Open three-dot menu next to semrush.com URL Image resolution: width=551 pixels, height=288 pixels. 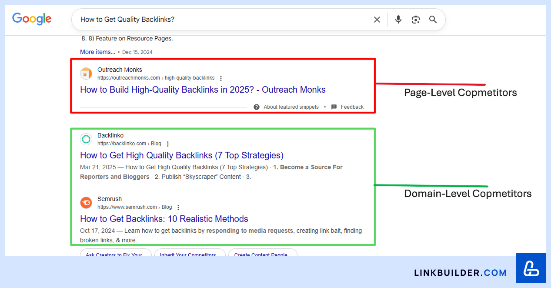point(178,208)
